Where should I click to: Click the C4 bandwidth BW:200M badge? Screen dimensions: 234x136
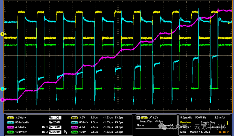tap(55, 132)
